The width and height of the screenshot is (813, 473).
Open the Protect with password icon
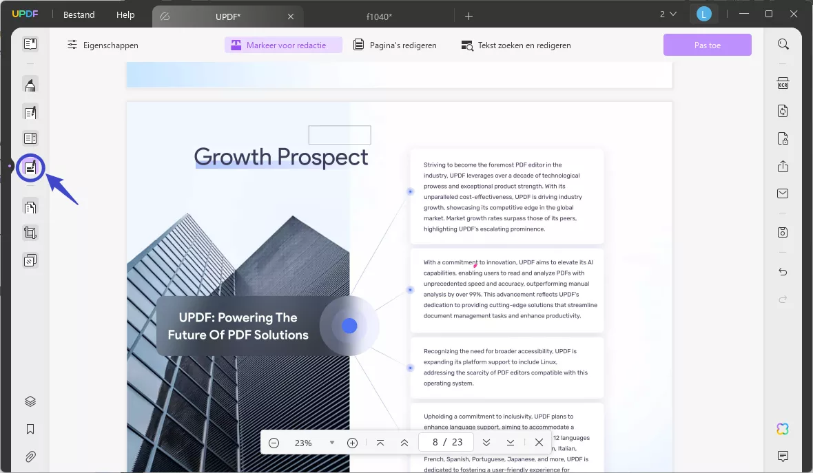click(783, 138)
